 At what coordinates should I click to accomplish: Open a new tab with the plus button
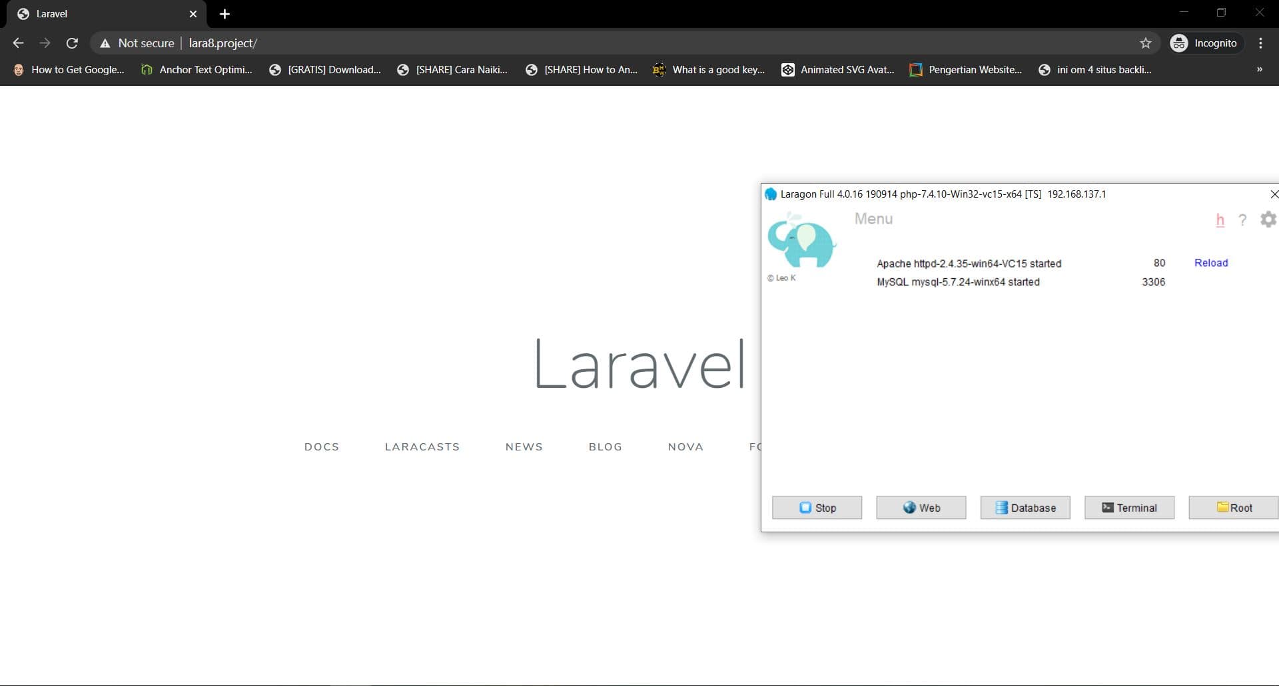224,14
